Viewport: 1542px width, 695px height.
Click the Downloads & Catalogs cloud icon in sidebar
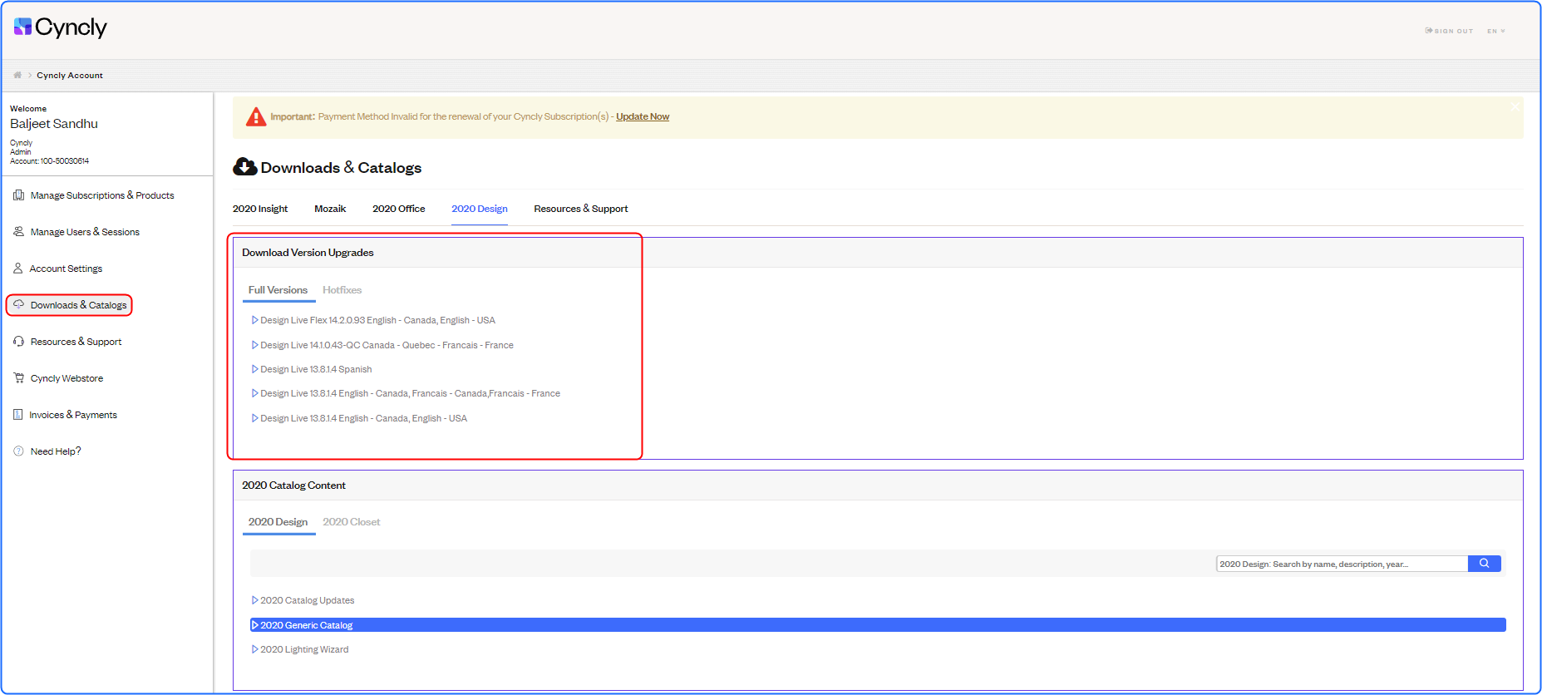tap(18, 305)
